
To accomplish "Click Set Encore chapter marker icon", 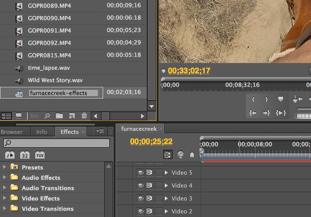I will (180, 154).
